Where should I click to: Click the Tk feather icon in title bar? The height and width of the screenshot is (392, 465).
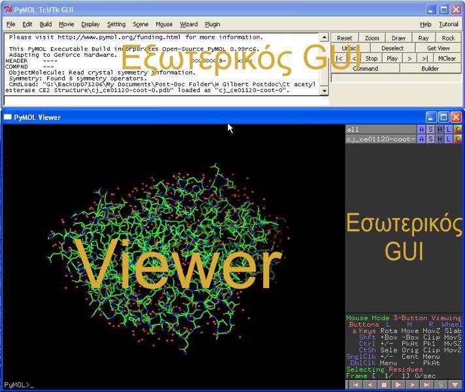8,10
